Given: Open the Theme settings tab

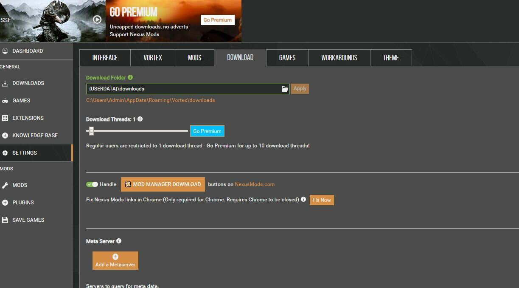Looking at the screenshot, I should coord(391,58).
